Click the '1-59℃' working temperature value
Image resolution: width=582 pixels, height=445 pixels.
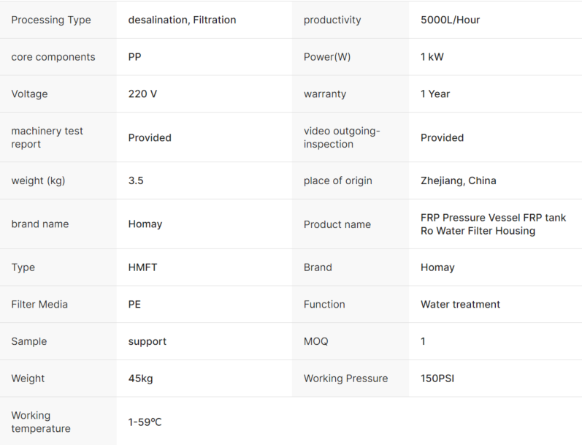pyautogui.click(x=145, y=422)
